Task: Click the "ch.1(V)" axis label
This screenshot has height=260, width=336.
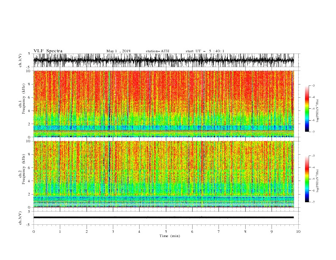Action: coord(20,60)
